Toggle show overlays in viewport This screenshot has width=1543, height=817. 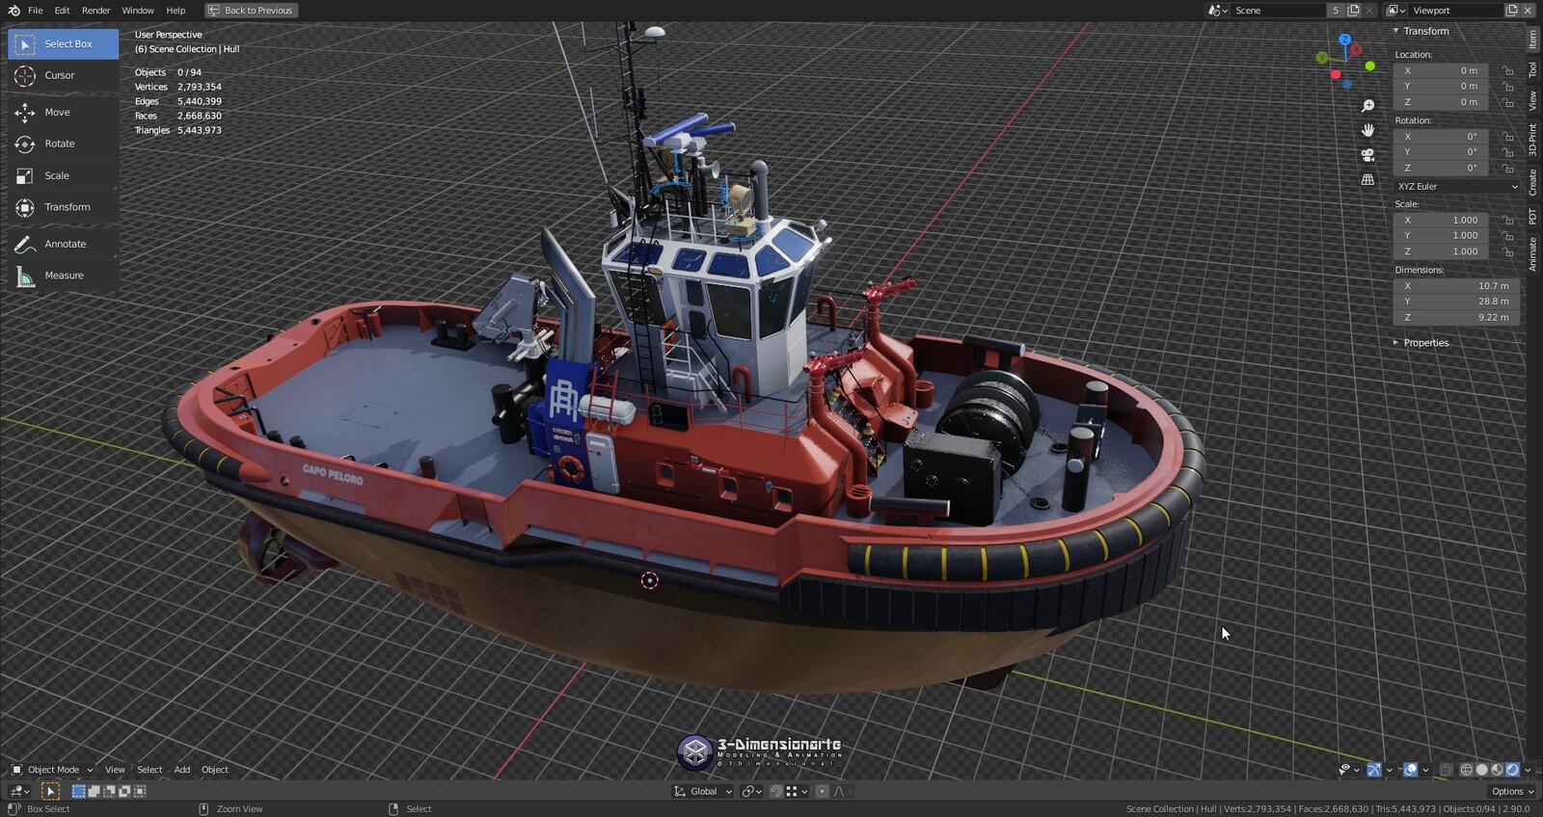1411,770
